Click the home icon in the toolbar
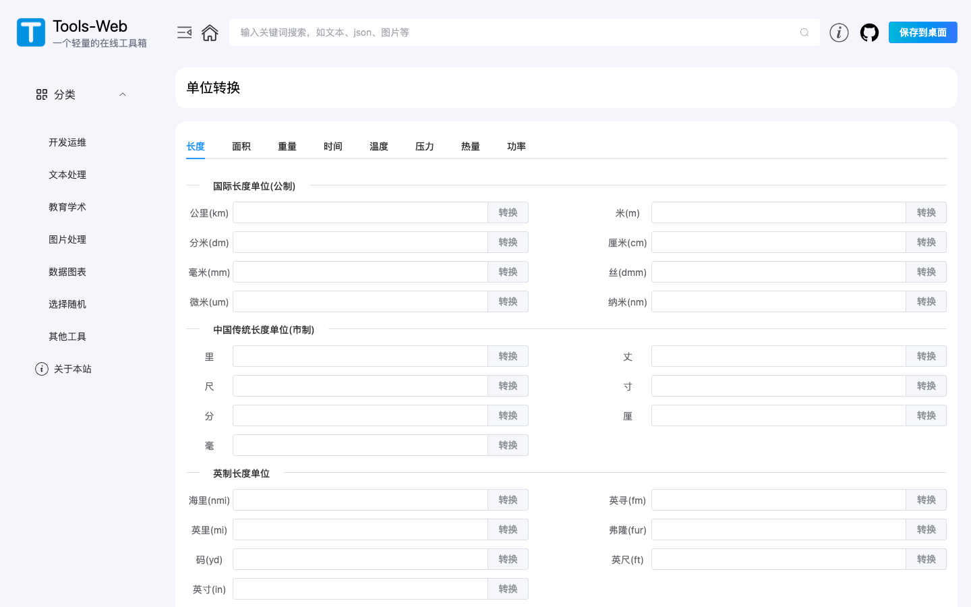971x607 pixels. (x=210, y=32)
